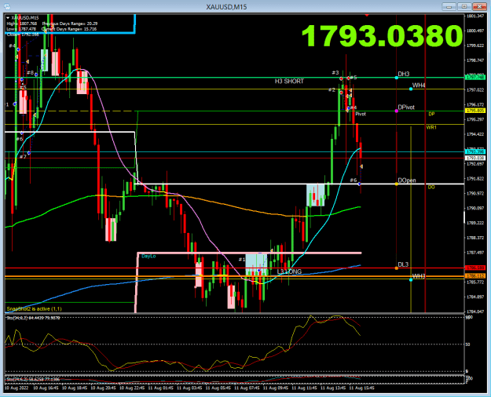
Task: Click the blue diamond trade marker #6
Action: (360, 184)
